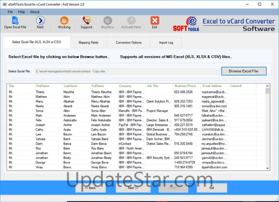Viewport: 279px width, 202px height.
Task: Open the About menu
Action: pyautogui.click(x=35, y=12)
